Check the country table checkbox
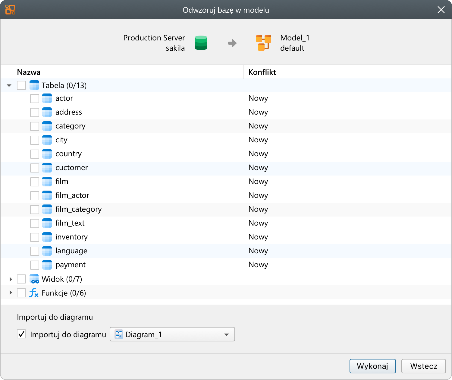452x380 pixels. pyautogui.click(x=35, y=154)
